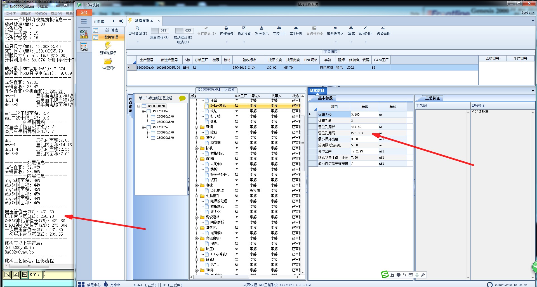Click 保存信息(S) checkmark tool
The width and height of the screenshot is (537, 287).
tap(206, 31)
